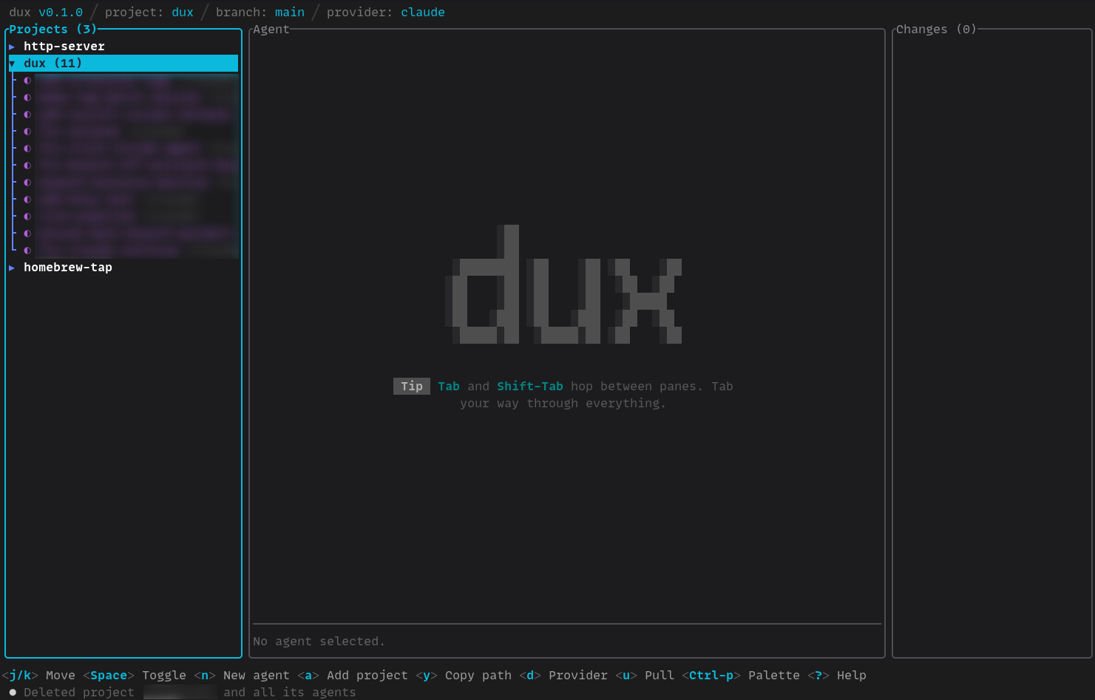This screenshot has width=1095, height=700.
Task: Toggle the fourth agent's status circle
Action: click(27, 132)
